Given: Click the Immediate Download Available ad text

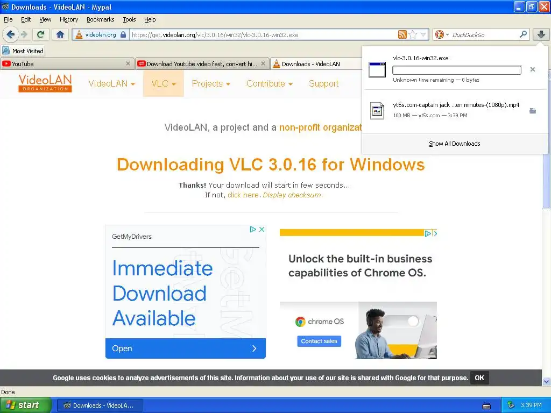Looking at the screenshot, I should click(x=163, y=293).
